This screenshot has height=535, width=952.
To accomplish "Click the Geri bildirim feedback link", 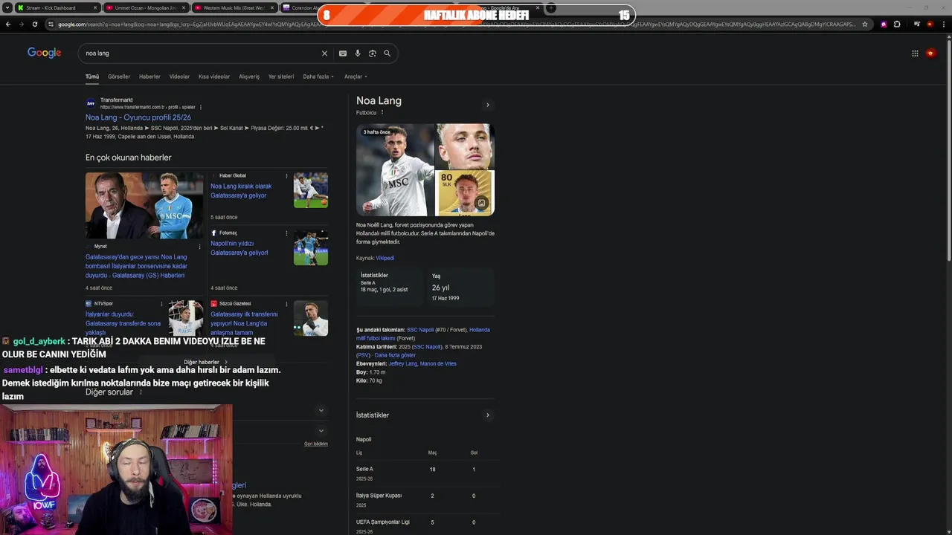I will pos(316,444).
